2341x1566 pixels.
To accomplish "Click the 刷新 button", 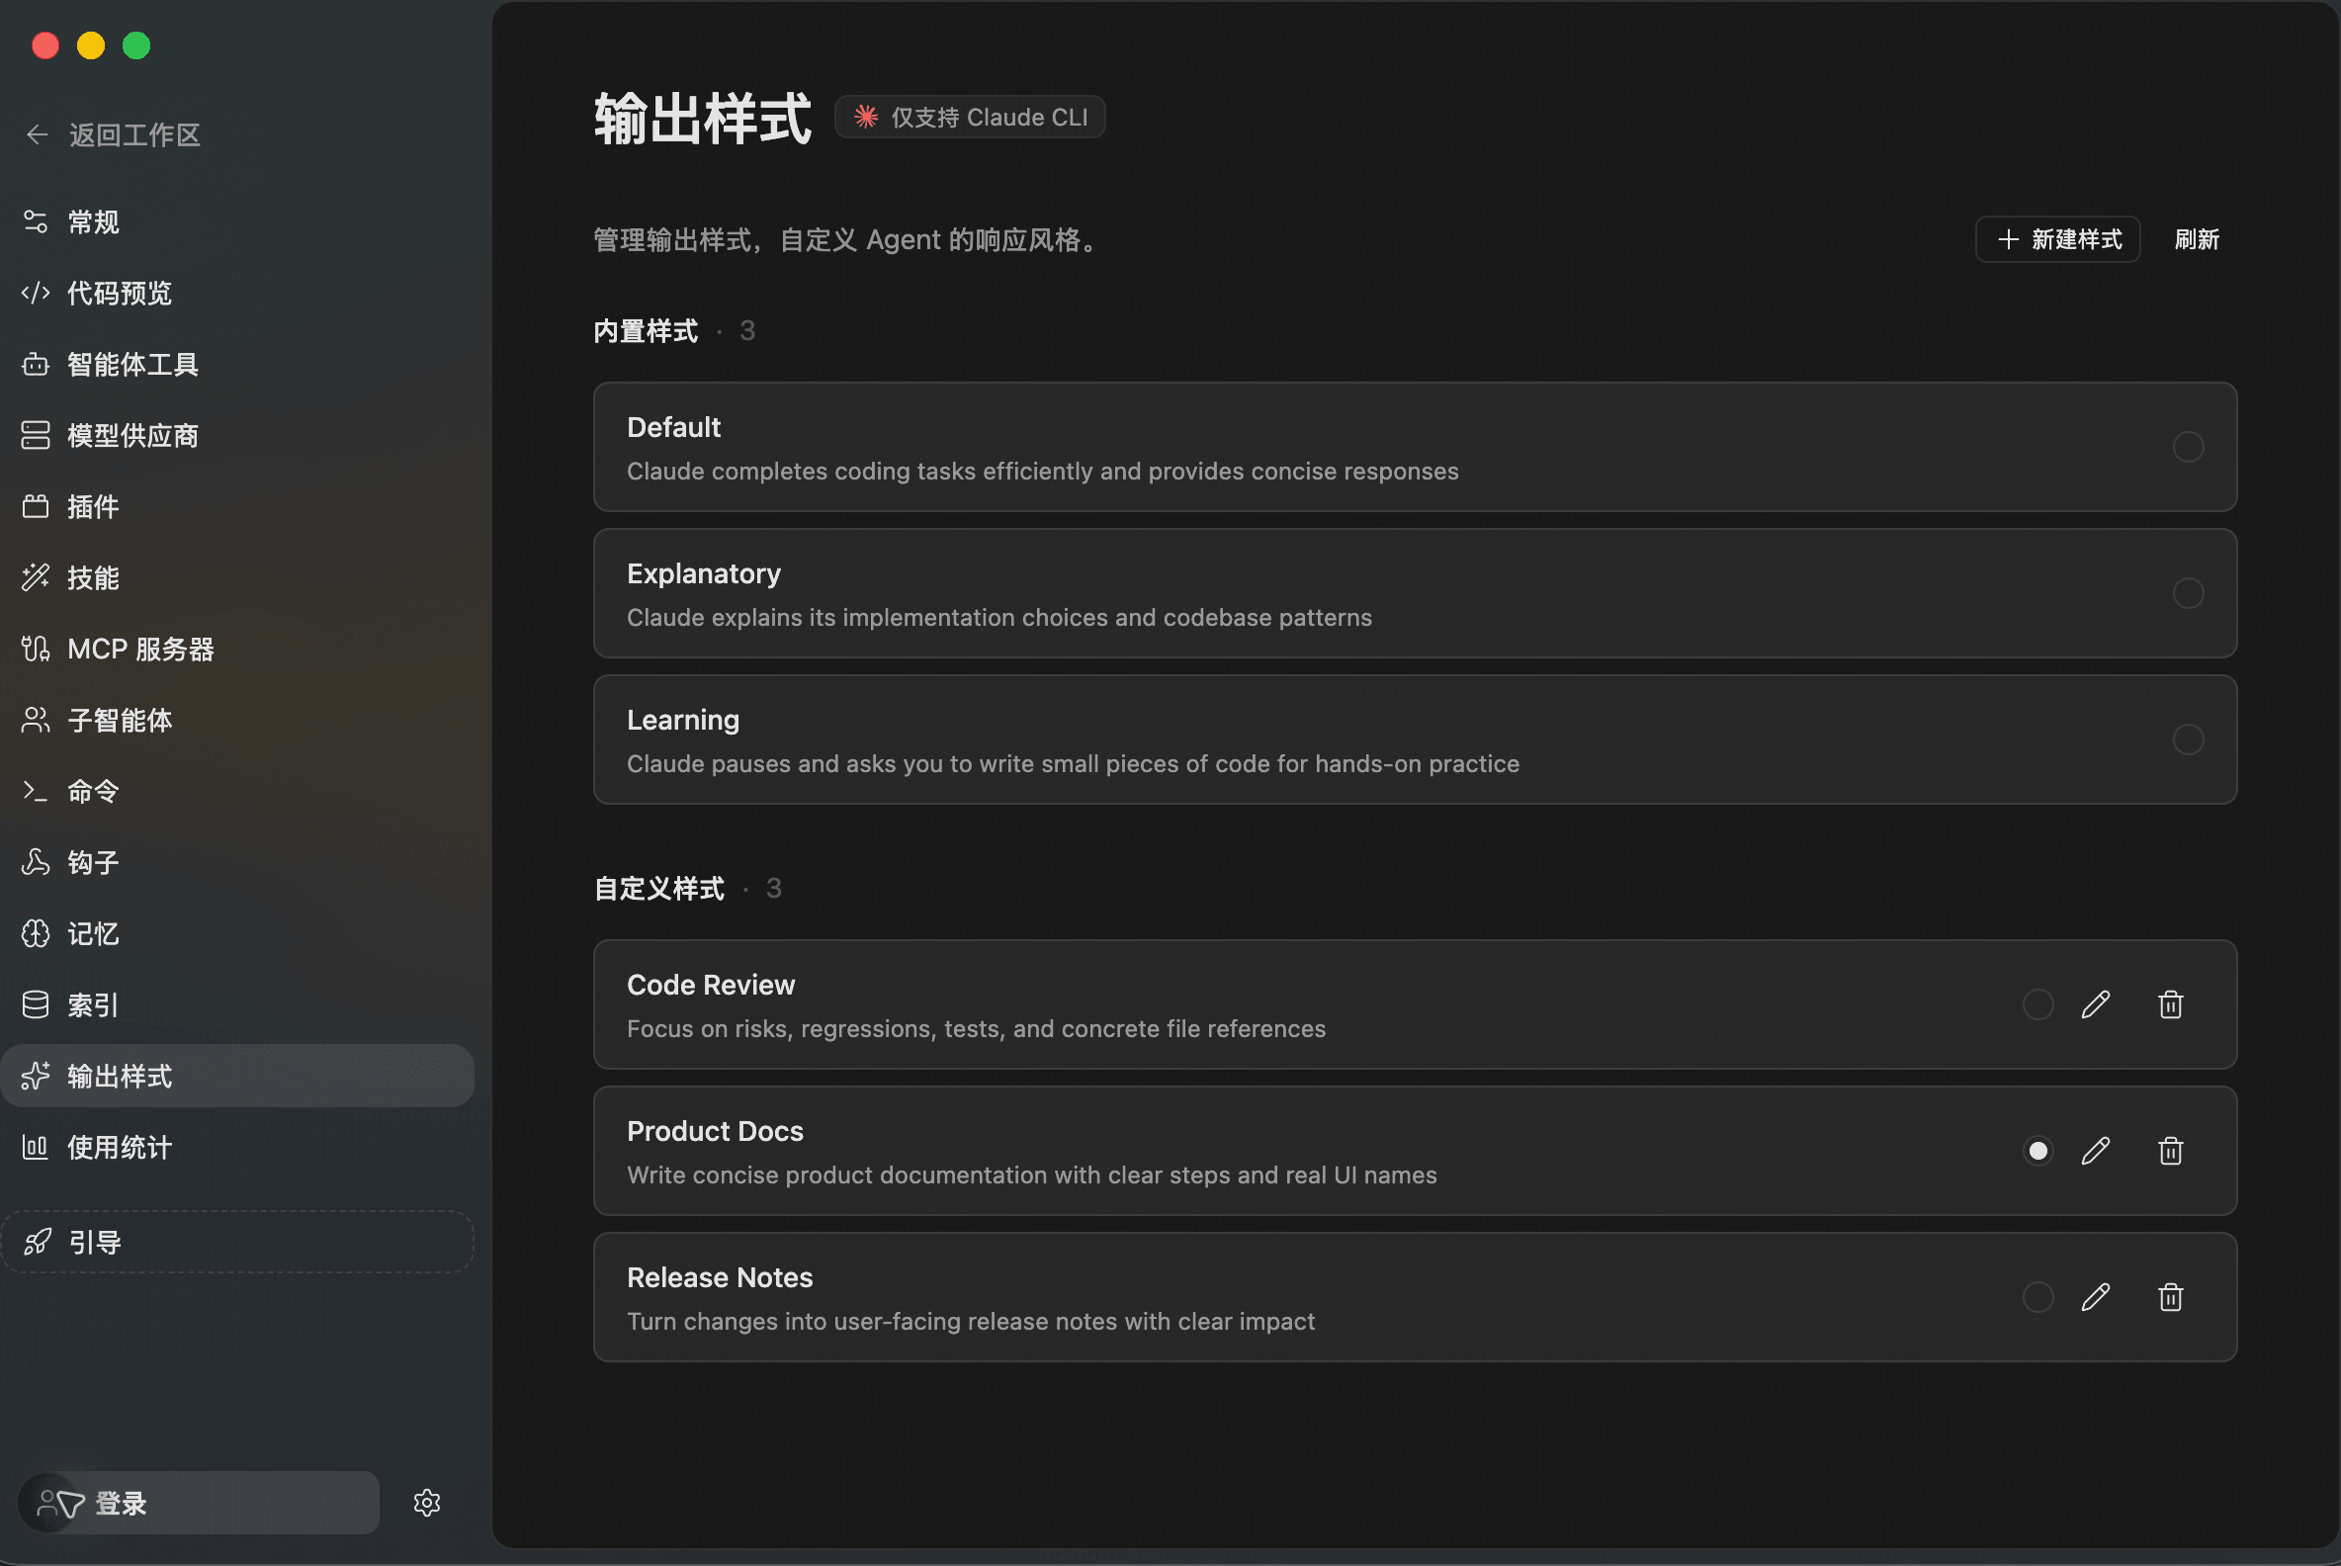I will (x=2197, y=239).
